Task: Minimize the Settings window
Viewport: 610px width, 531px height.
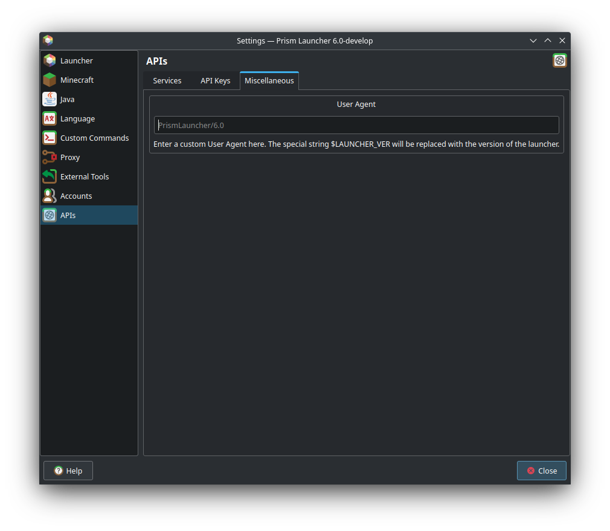Action: [533, 40]
